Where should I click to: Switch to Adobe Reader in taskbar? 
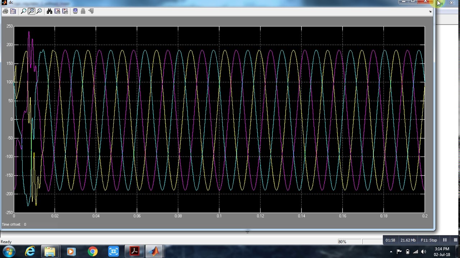click(134, 251)
